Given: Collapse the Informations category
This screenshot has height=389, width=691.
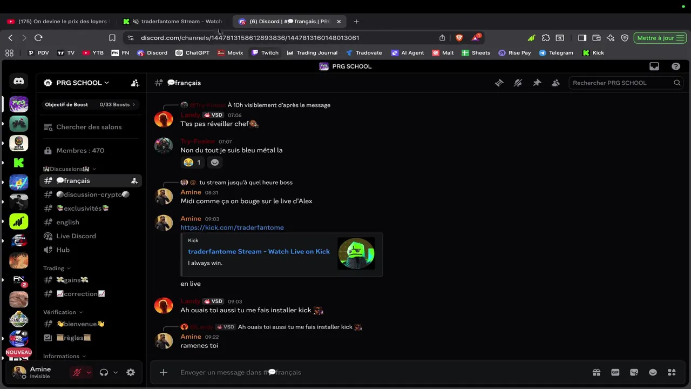Looking at the screenshot, I should 64,356.
